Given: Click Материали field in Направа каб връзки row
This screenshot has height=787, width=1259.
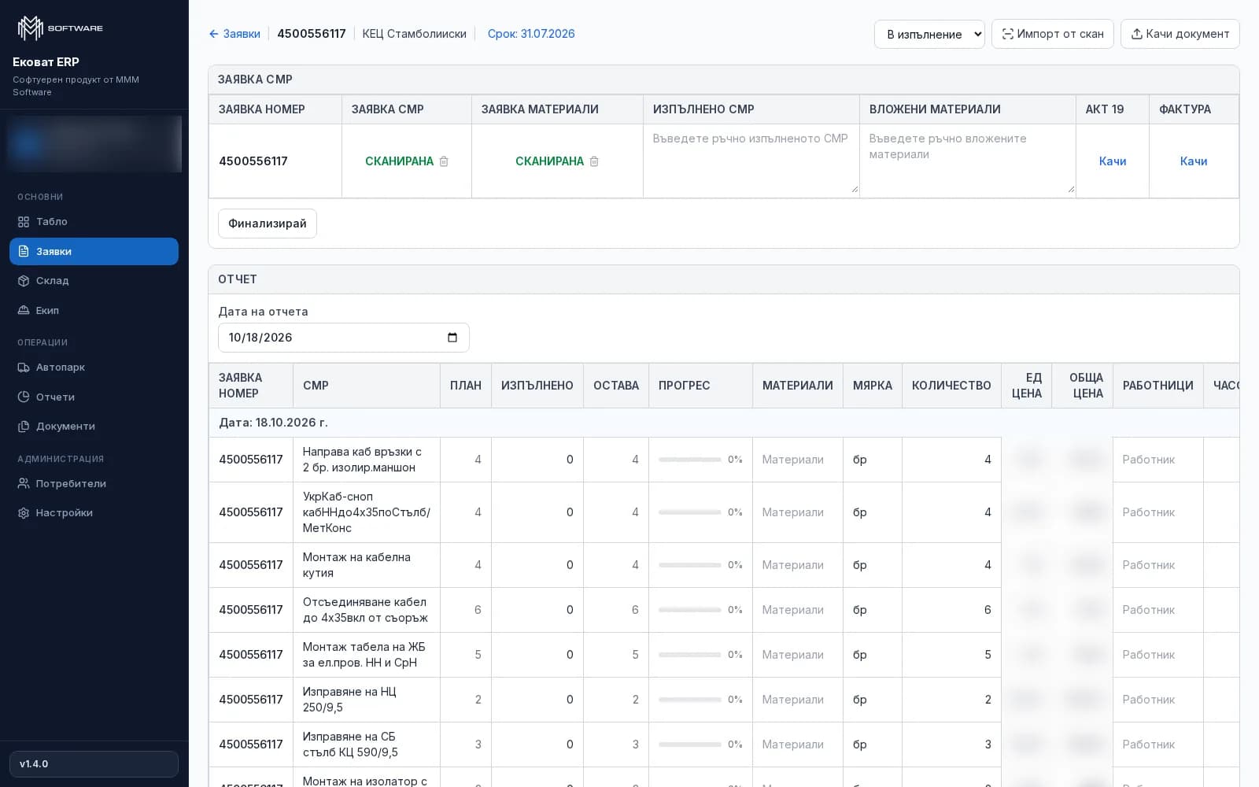Looking at the screenshot, I should (x=797, y=460).
